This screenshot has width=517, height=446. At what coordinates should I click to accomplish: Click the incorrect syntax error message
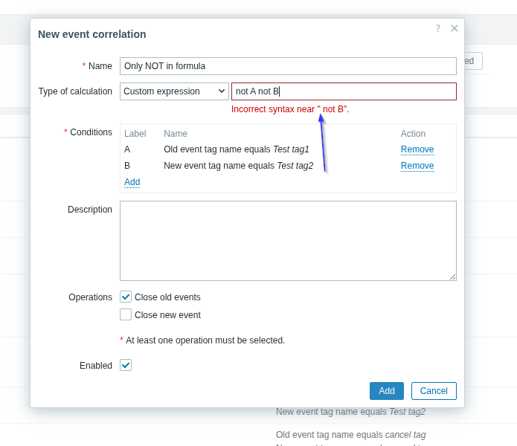tap(290, 109)
